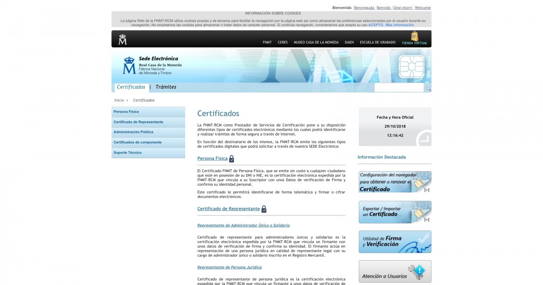Click inside the search input field
543x285 pixels.
[399, 88]
